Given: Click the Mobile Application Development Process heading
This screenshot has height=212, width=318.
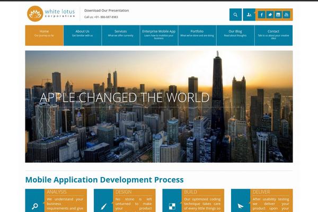Looking at the screenshot, I should click(x=104, y=180).
